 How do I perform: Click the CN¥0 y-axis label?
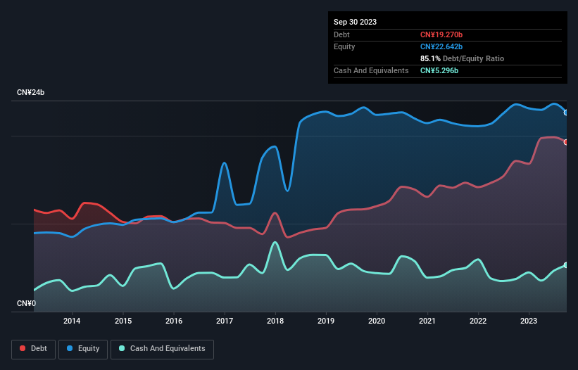(27, 303)
